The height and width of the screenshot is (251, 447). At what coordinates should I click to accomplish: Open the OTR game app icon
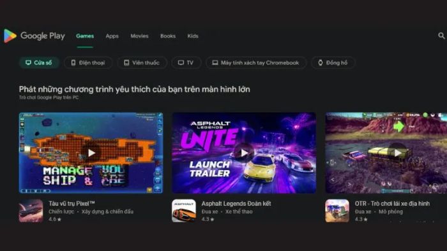click(x=337, y=211)
